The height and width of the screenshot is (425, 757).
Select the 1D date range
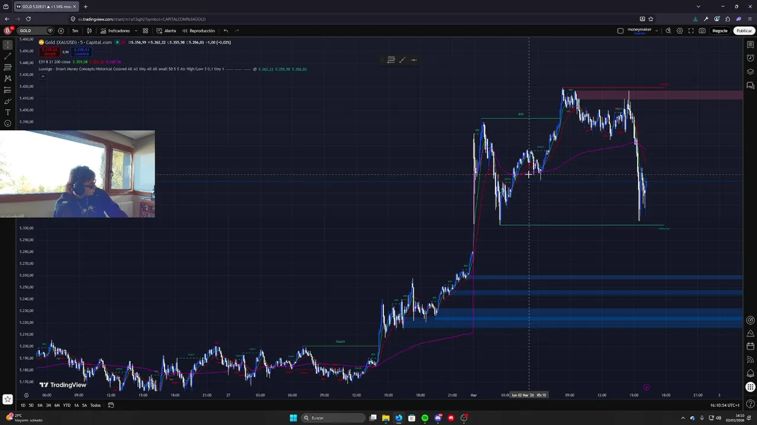(x=23, y=405)
